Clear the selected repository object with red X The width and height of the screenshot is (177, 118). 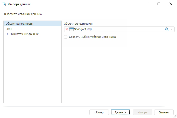67,29
